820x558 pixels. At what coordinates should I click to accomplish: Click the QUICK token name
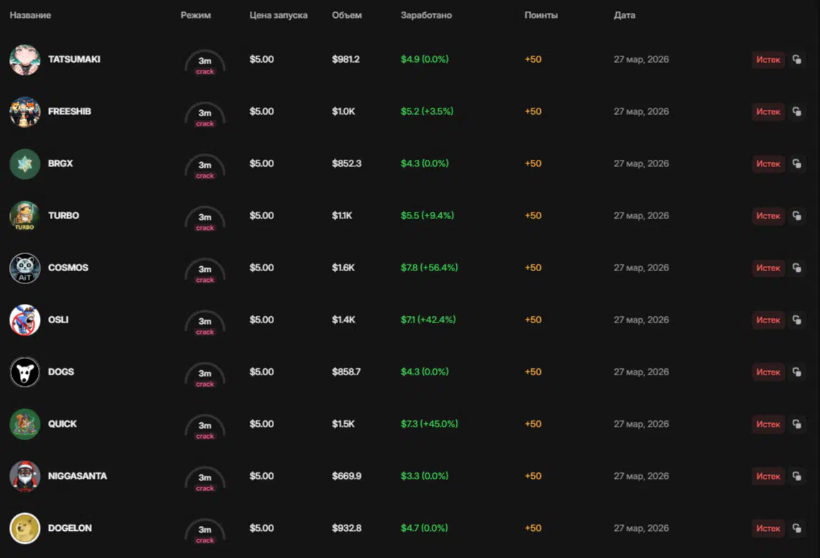point(63,424)
